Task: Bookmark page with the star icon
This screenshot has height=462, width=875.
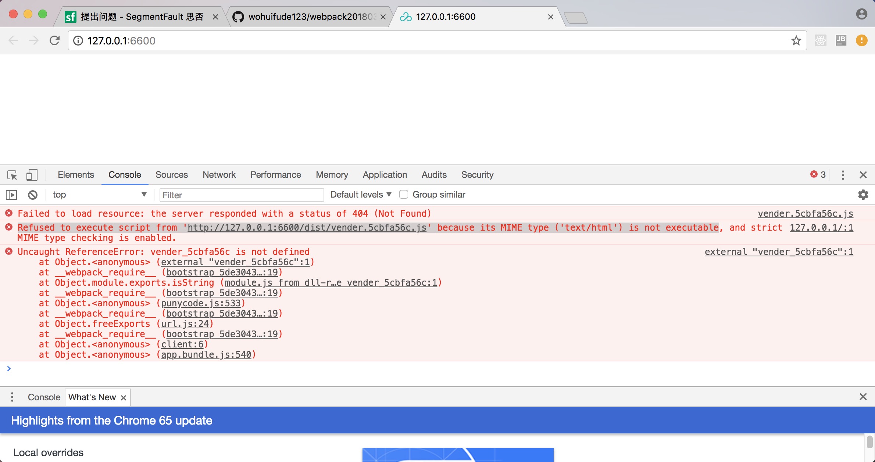Action: [796, 40]
